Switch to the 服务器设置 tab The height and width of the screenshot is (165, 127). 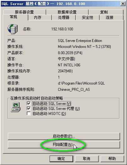25,12
